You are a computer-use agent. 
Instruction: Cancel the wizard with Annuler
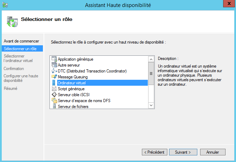(213, 152)
